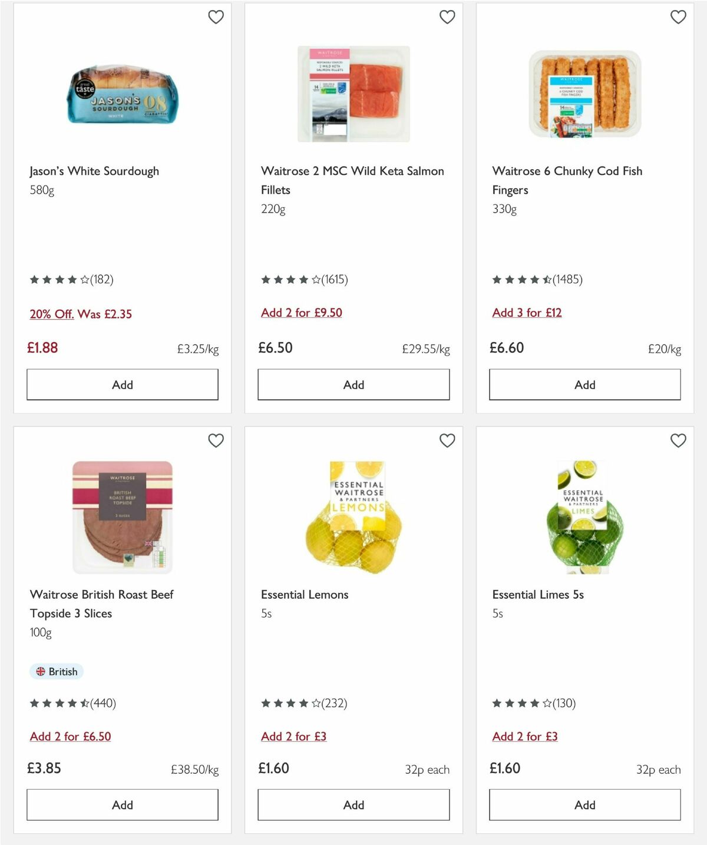Select the 'Add 2 for £6.50' roast beef deal
The width and height of the screenshot is (707, 845).
point(71,736)
